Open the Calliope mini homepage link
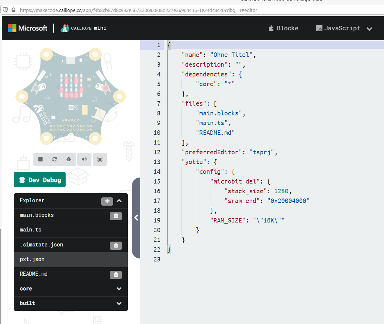This screenshot has height=324, width=384. (82, 28)
